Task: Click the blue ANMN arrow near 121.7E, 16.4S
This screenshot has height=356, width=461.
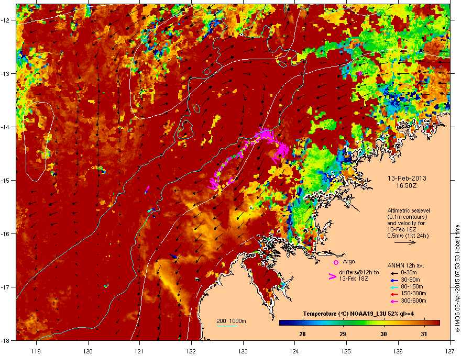Action: pos(173,257)
